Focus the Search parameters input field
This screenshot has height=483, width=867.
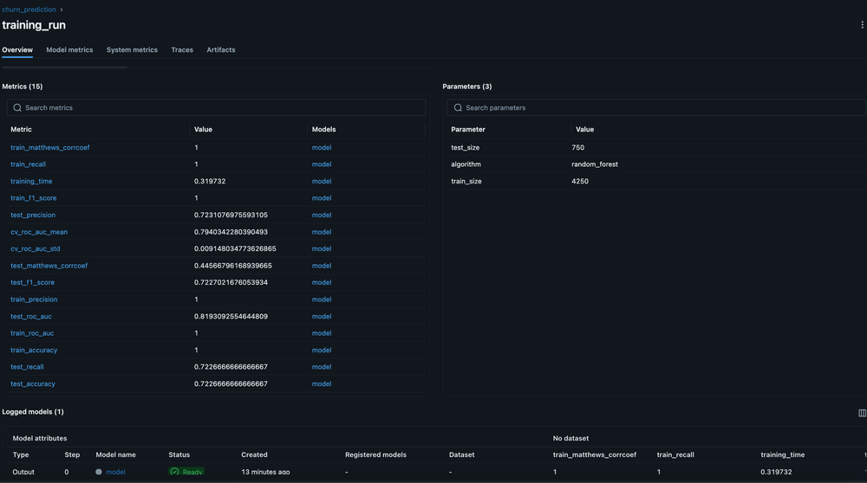(659, 108)
